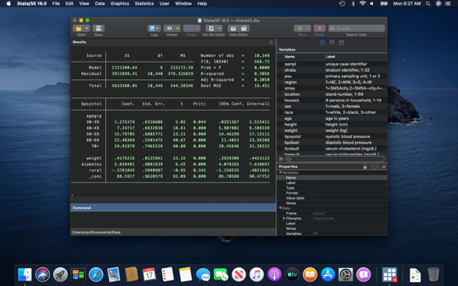The height and width of the screenshot is (286, 458).
Task: Expand the Graph dropdown arrow
Action: [197, 28]
